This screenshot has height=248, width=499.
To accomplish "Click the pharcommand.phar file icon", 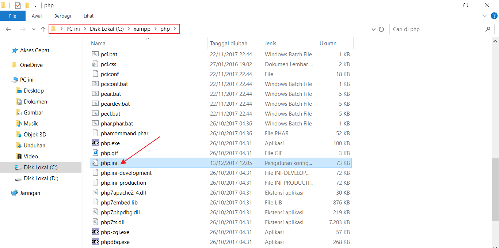I will pos(95,133).
